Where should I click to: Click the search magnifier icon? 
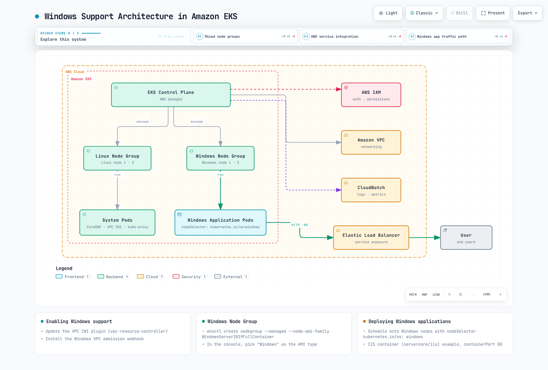(449, 295)
